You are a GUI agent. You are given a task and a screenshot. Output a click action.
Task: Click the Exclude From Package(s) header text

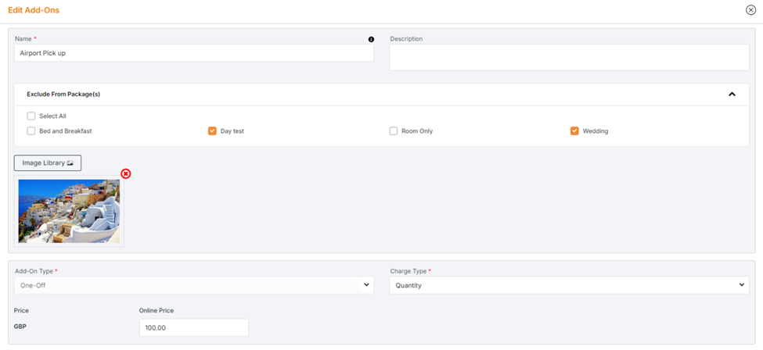63,94
